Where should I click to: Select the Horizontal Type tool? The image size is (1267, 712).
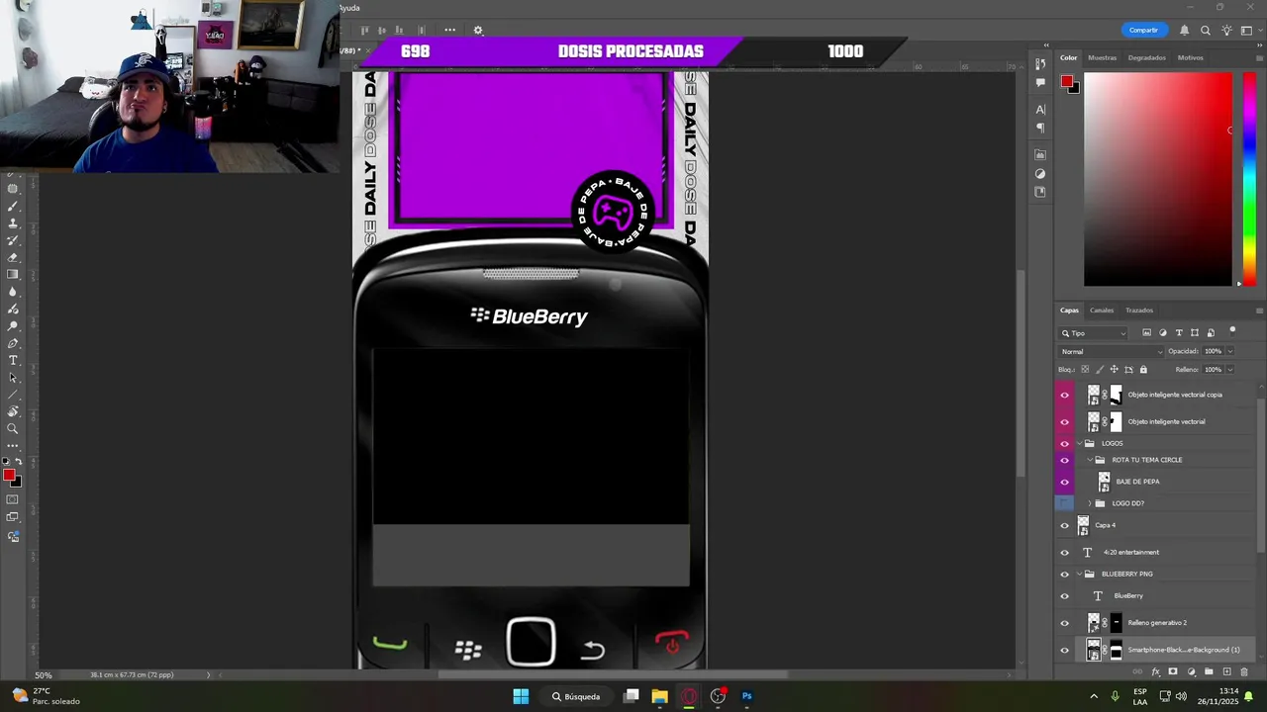click(13, 360)
